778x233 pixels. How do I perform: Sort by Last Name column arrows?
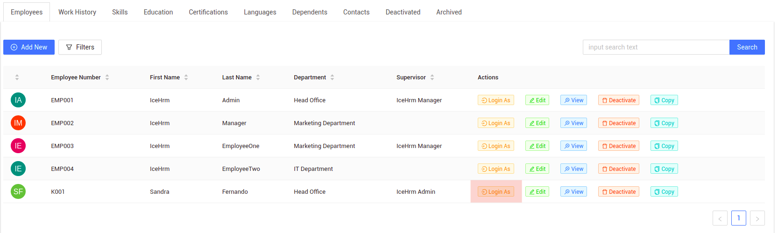pyautogui.click(x=258, y=78)
